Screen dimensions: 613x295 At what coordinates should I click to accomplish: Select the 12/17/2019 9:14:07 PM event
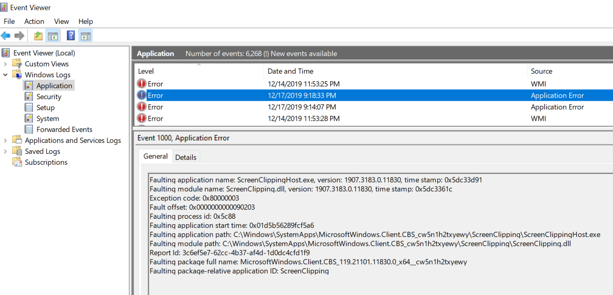[x=373, y=107]
